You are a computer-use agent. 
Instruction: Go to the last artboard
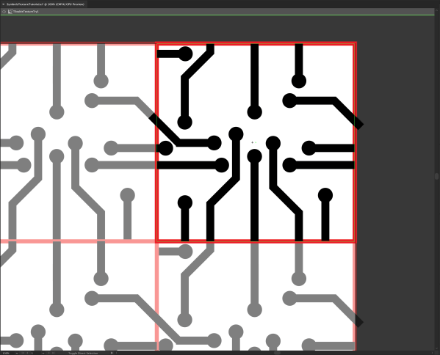pos(52,353)
